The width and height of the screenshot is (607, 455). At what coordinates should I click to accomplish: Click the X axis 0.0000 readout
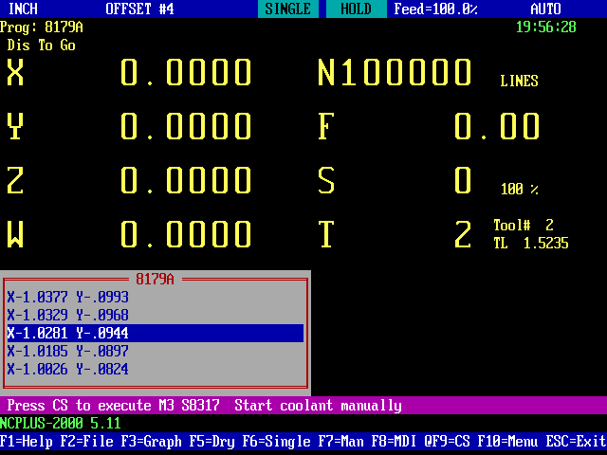pyautogui.click(x=186, y=72)
